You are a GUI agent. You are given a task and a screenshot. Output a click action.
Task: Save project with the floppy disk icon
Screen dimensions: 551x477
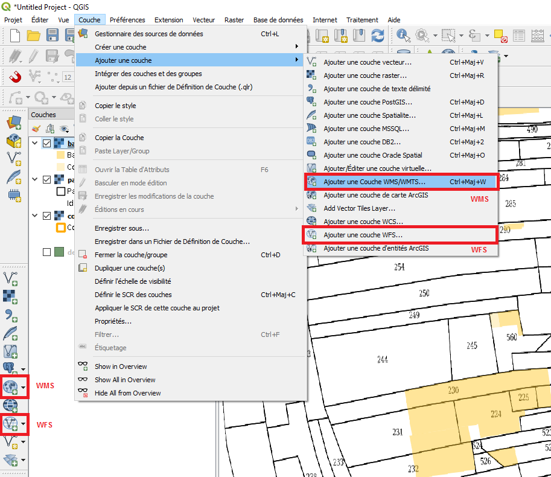coord(53,36)
